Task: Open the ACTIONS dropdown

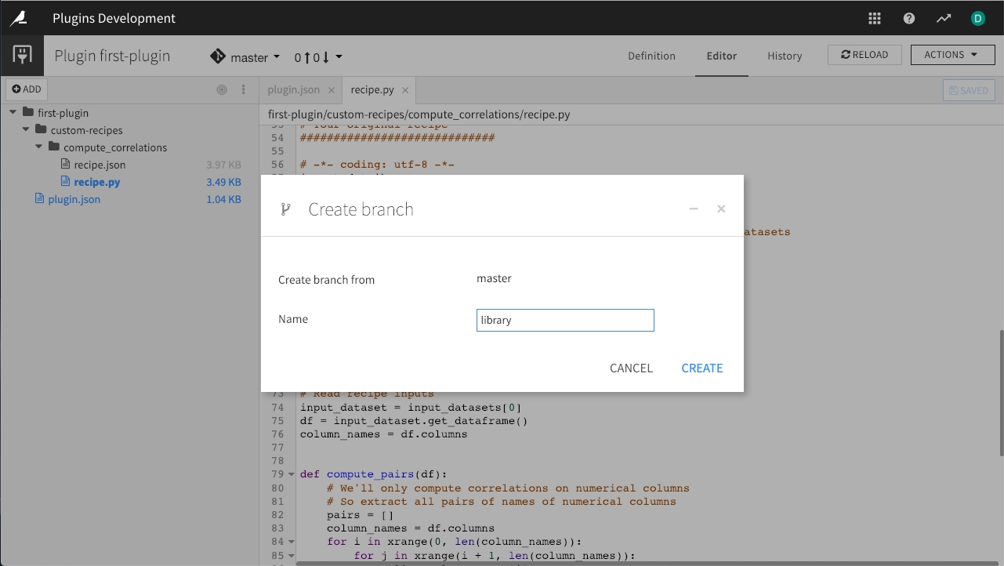Action: pyautogui.click(x=951, y=55)
